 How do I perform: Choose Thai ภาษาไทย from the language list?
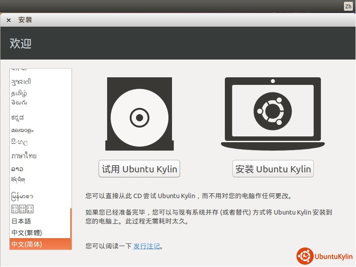tap(24, 156)
